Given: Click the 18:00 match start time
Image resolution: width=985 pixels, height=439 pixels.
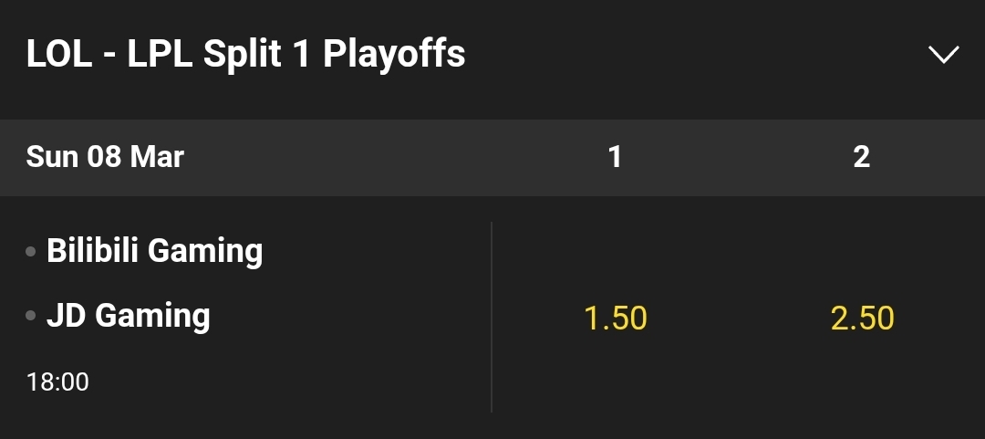Looking at the screenshot, I should [57, 382].
